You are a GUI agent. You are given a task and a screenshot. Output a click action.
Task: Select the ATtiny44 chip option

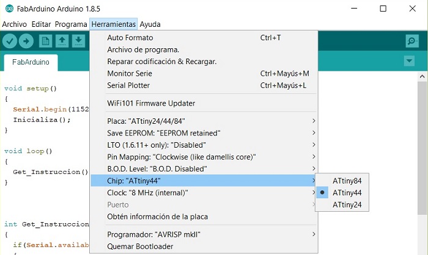coord(347,193)
